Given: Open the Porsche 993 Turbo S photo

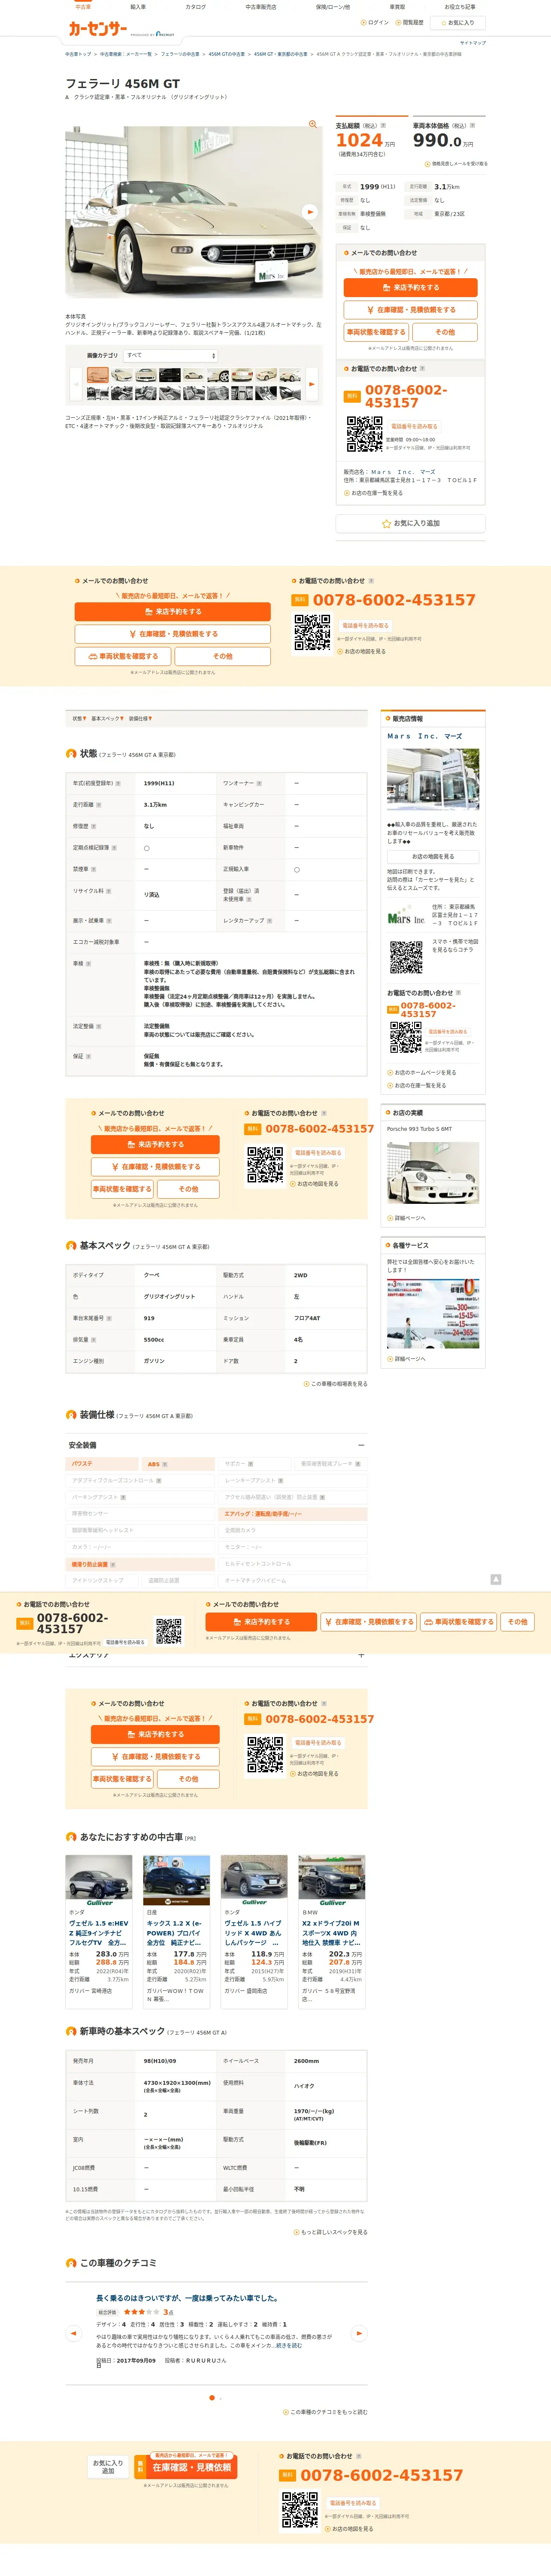Looking at the screenshot, I should tap(433, 1173).
